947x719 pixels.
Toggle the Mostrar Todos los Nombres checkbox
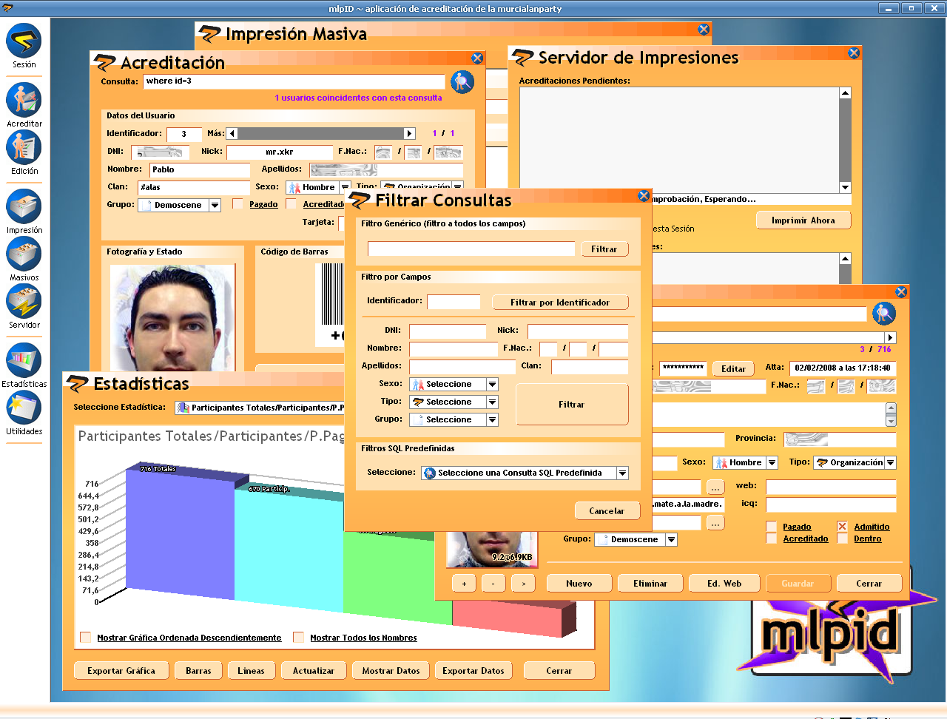[x=299, y=638]
